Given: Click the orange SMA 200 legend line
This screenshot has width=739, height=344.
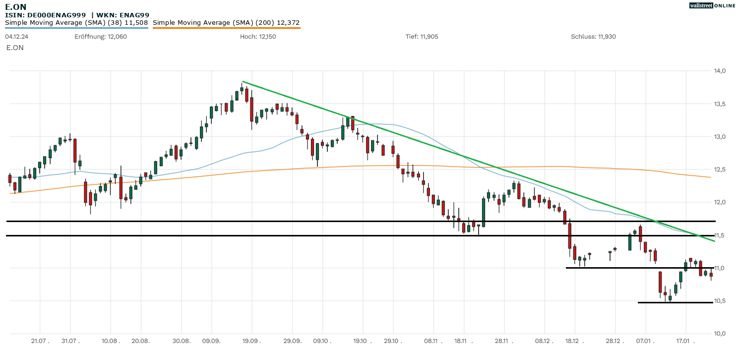Looking at the screenshot, I should pos(226,28).
